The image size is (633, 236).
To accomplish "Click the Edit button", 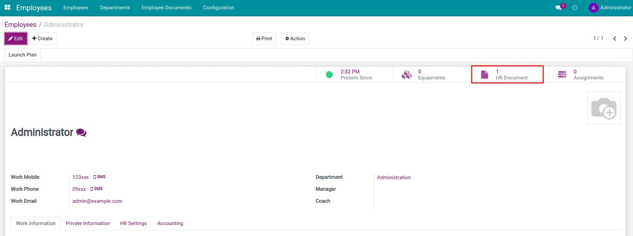I will pyautogui.click(x=16, y=39).
